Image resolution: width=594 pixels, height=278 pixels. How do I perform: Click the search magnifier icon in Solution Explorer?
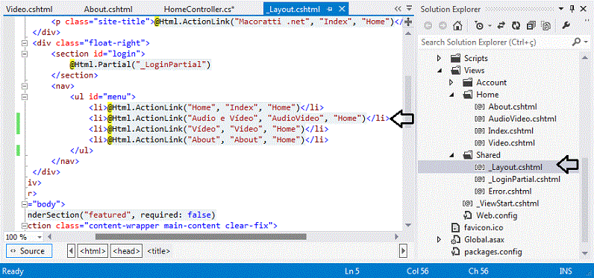(x=576, y=42)
